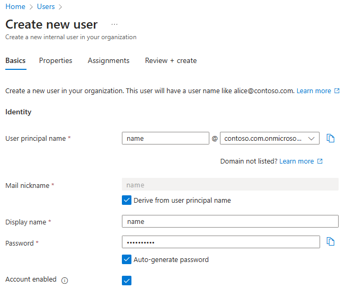
Task: Open the Assignments tab
Action: (x=109, y=61)
